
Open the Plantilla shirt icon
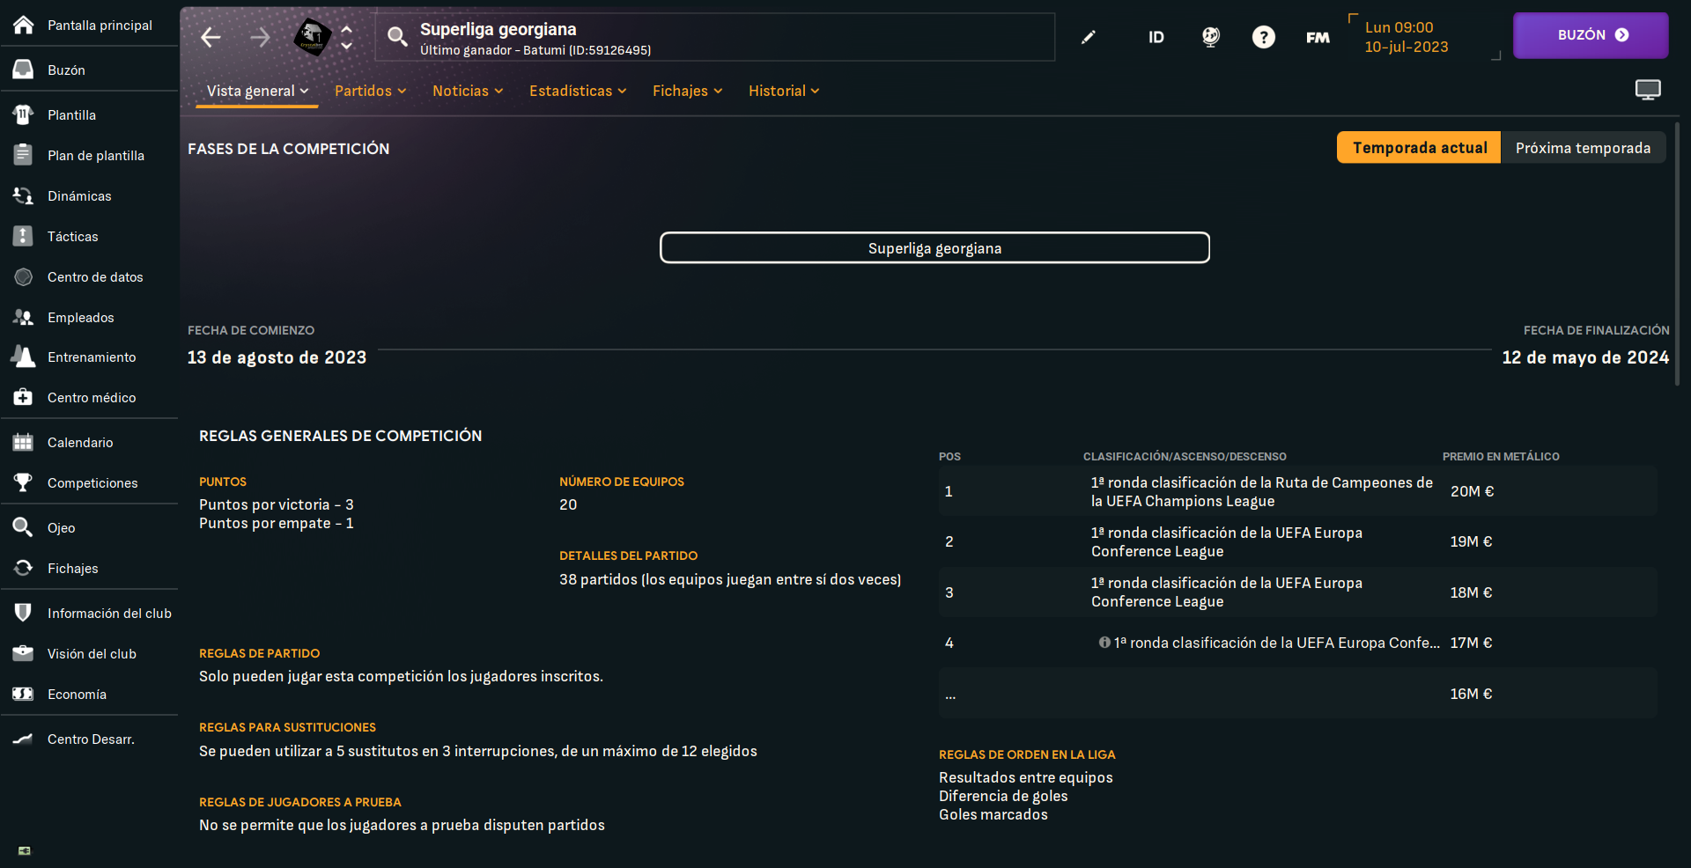(24, 114)
